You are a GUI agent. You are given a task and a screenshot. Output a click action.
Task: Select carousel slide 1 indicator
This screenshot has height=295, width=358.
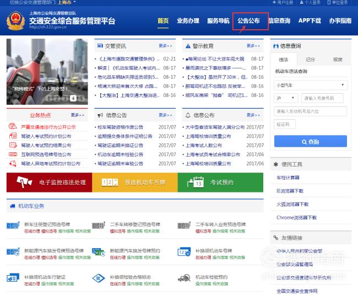click(48, 98)
